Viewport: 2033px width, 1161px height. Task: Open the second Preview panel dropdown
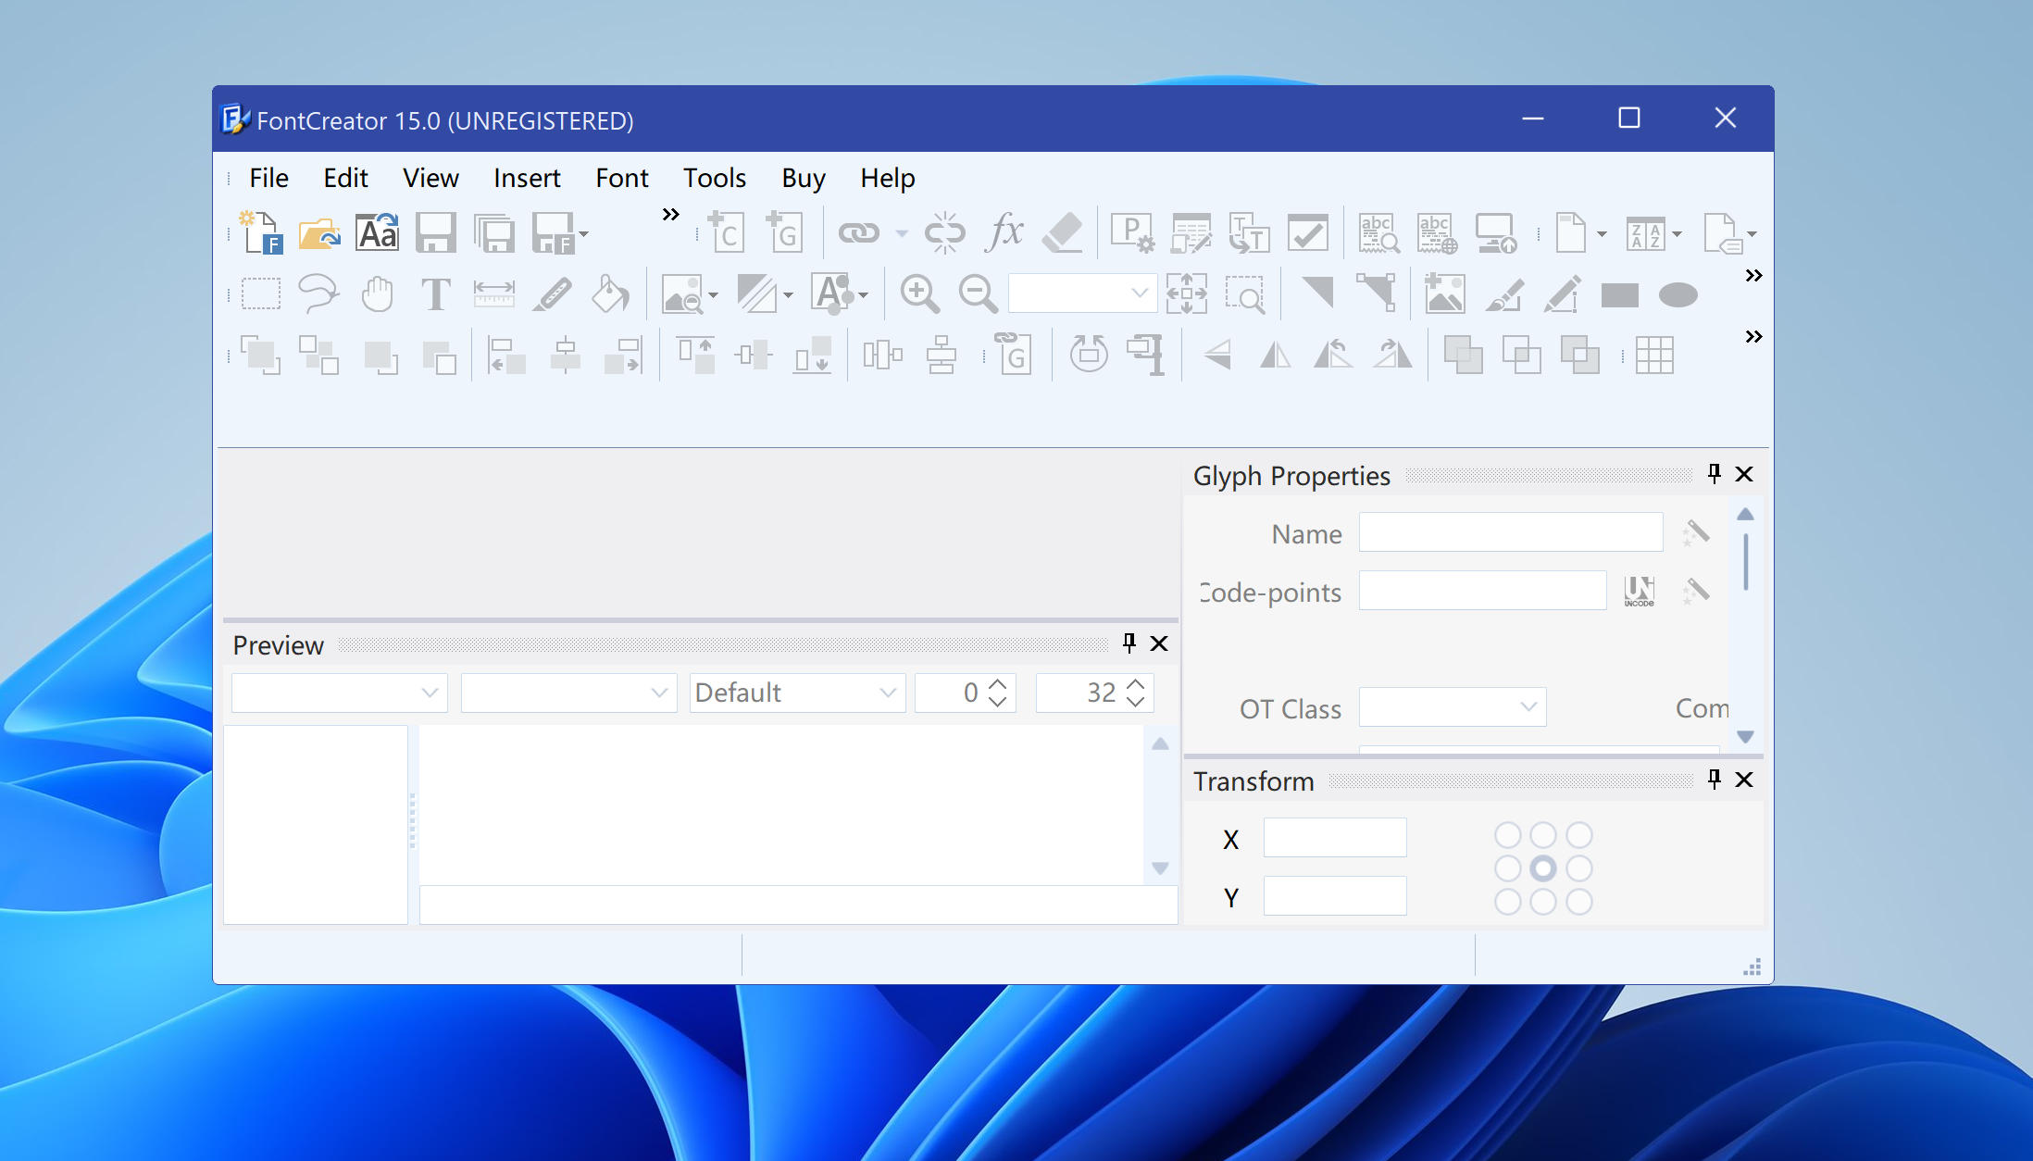(x=568, y=693)
